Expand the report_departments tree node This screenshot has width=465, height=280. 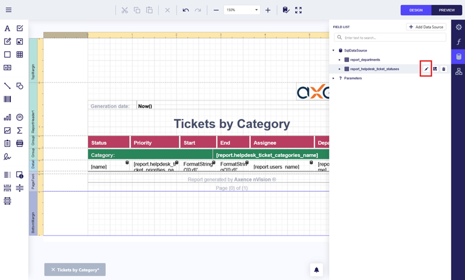339,60
